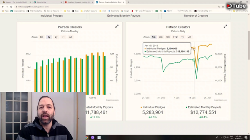Open the volume tray icon
Screen dimensions: 250x140
[227, 137]
